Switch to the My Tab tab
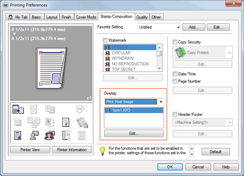This screenshot has width=244, height=176. (x=18, y=17)
